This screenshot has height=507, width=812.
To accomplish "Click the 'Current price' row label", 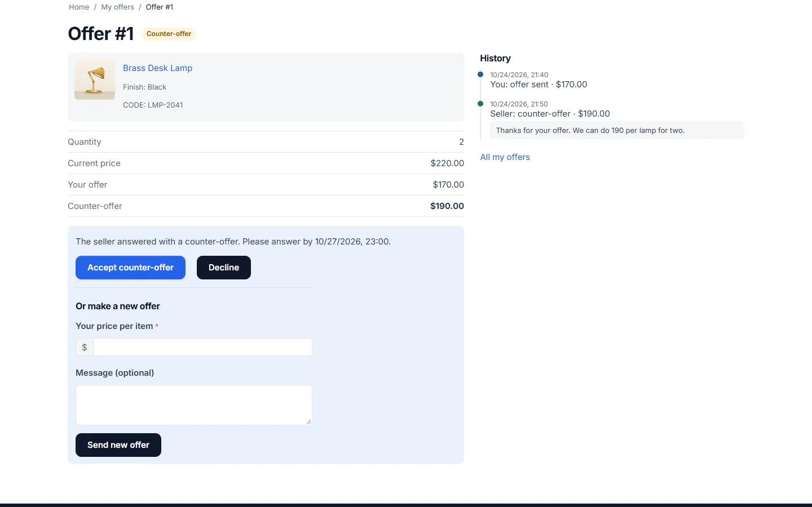I will [x=94, y=163].
